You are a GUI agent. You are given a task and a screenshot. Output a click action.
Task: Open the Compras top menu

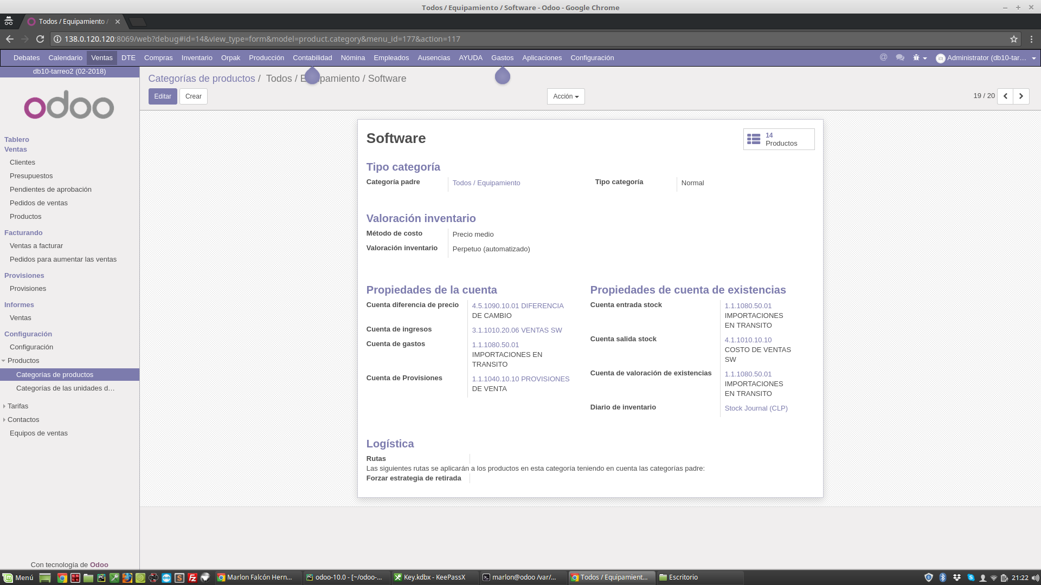click(x=158, y=58)
